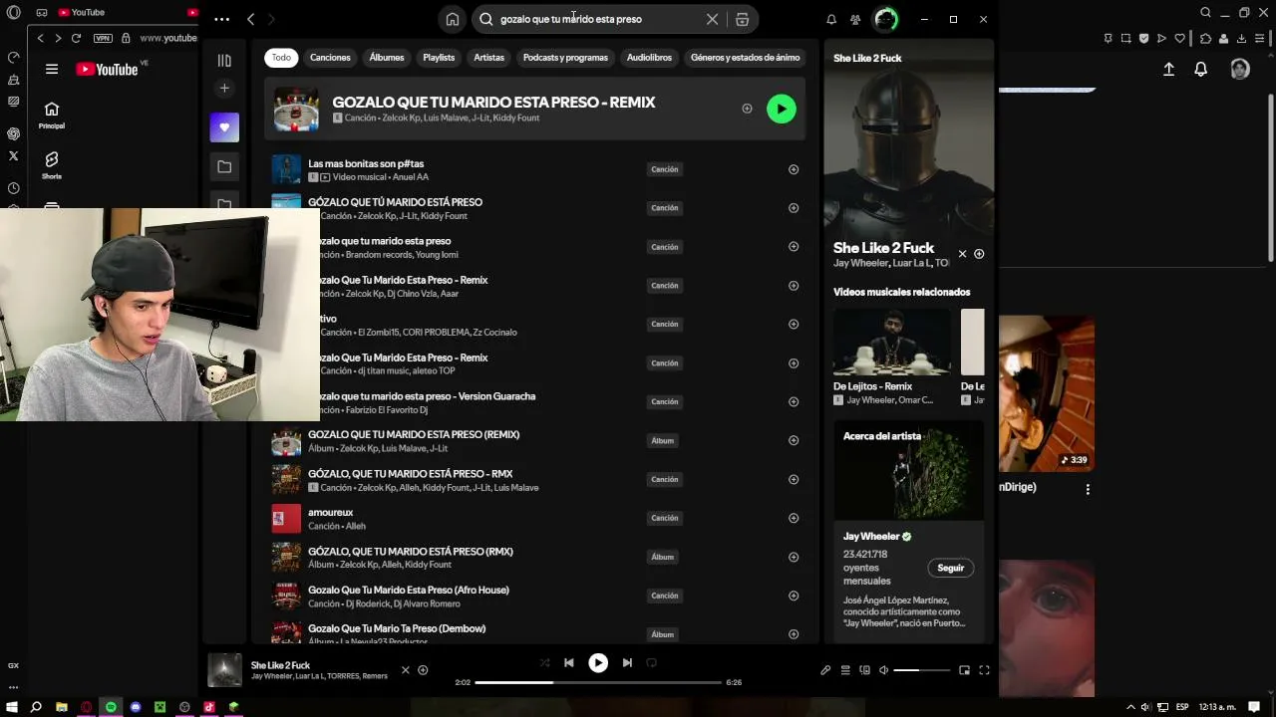Go to Spotify home via house icon
This screenshot has height=717, width=1276.
[x=453, y=19]
